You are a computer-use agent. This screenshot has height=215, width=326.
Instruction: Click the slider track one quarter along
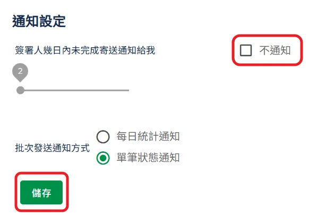pos(47,90)
